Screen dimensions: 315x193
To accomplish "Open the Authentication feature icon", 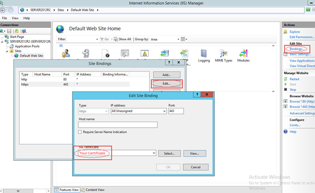I will point(66,53).
